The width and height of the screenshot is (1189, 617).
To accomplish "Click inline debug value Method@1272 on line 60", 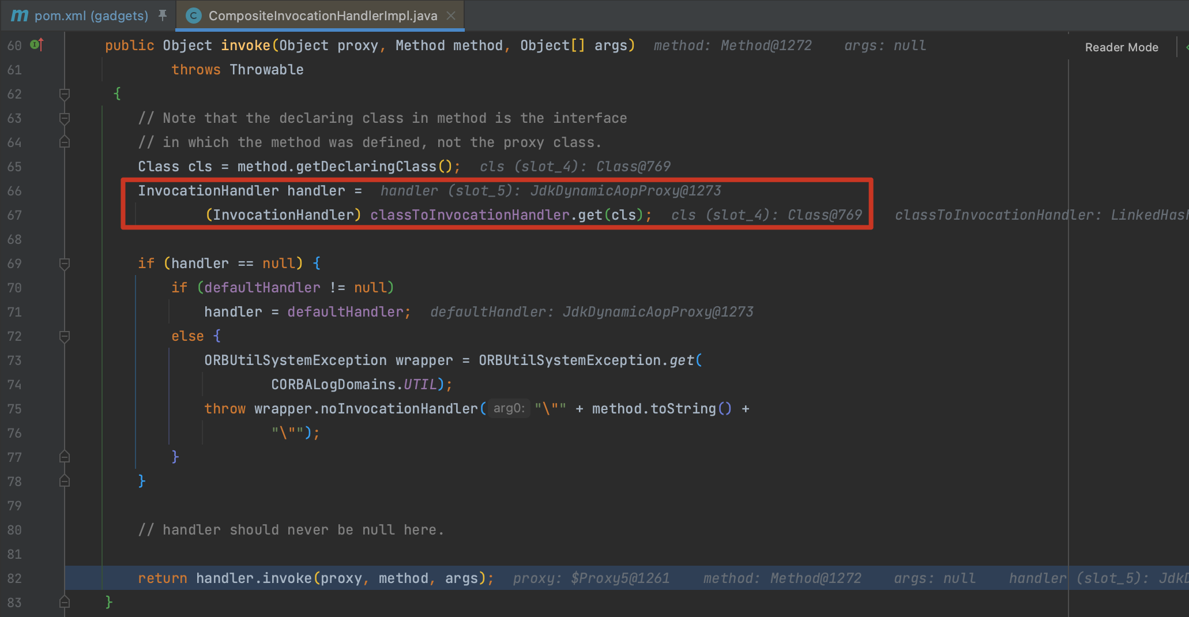I will 766,46.
